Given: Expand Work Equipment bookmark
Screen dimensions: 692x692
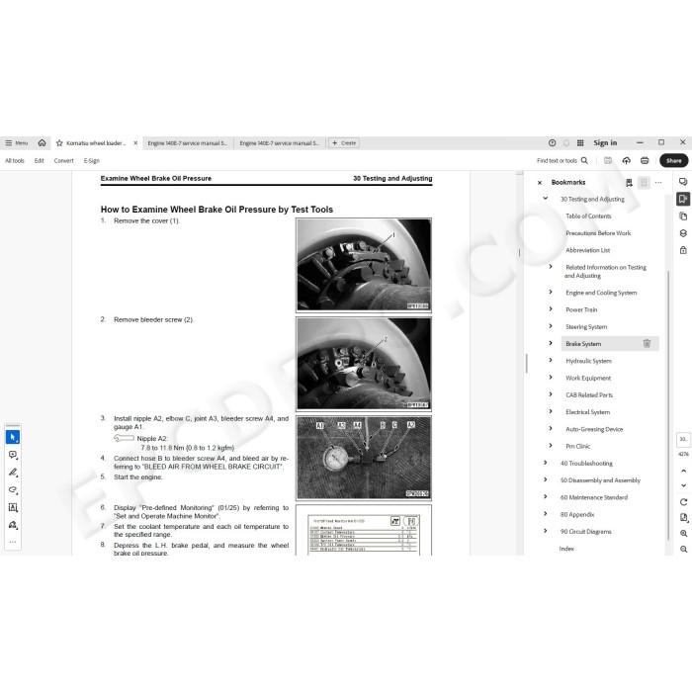Looking at the screenshot, I should [551, 378].
